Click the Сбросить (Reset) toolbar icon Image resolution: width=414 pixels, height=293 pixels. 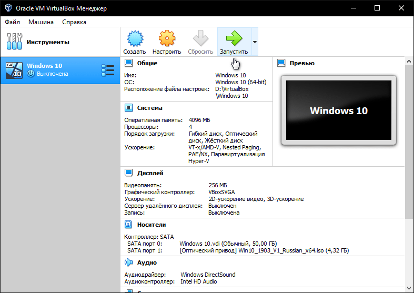click(x=200, y=38)
